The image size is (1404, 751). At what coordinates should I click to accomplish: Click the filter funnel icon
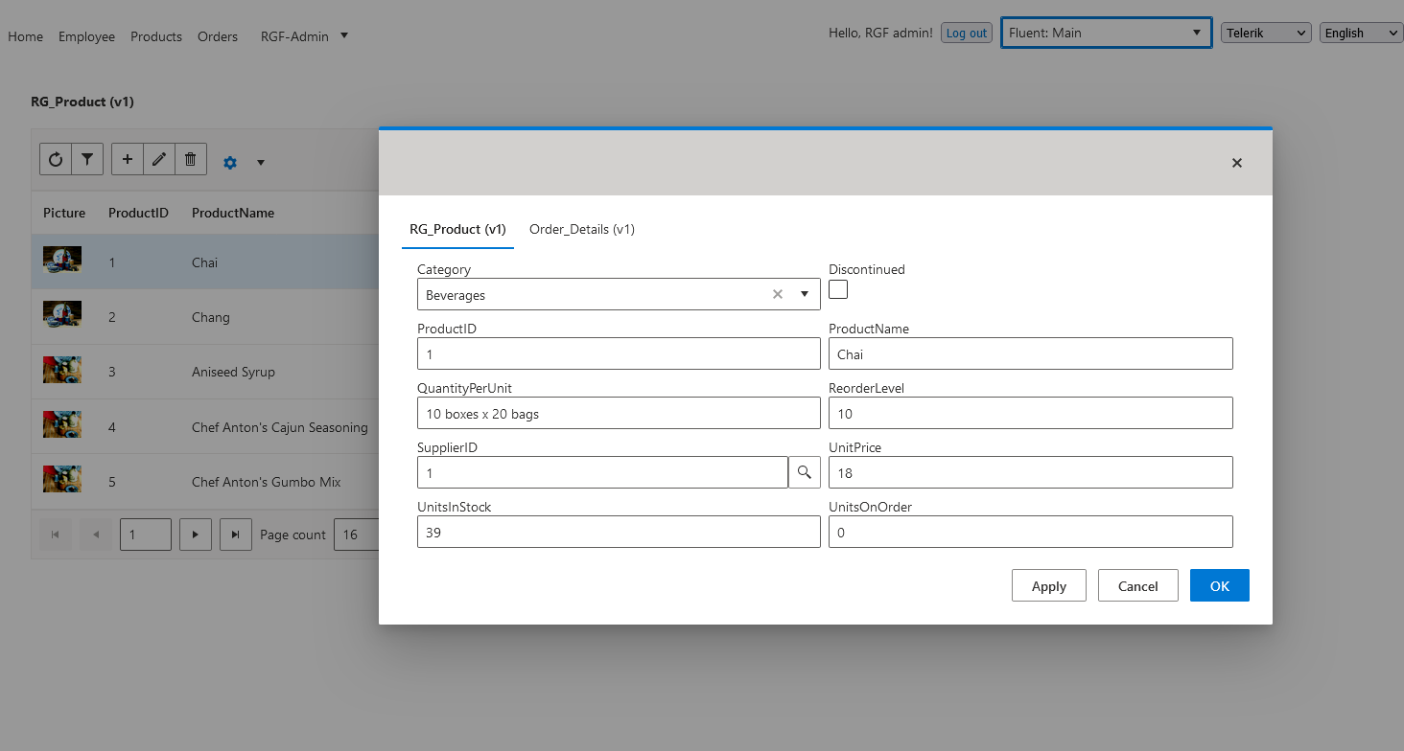tap(87, 159)
